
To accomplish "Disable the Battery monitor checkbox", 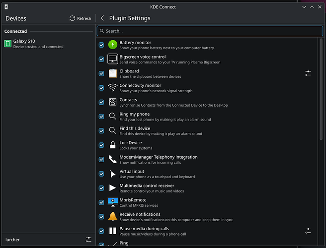I will click(102, 45).
